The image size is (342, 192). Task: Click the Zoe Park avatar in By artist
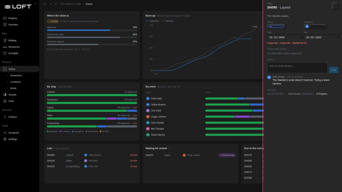[148, 111]
